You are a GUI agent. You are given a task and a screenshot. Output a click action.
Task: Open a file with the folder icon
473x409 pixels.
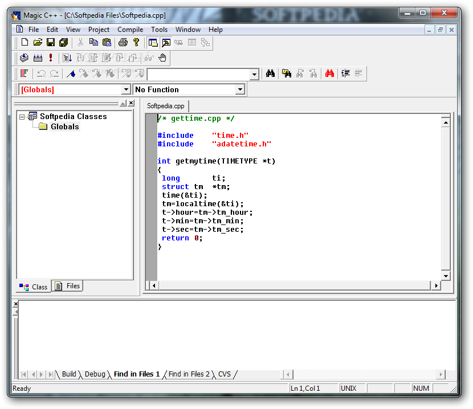[38, 42]
